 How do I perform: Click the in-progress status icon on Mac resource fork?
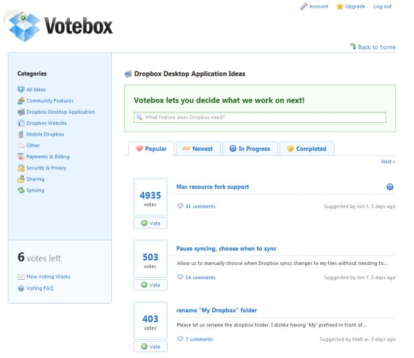(390, 187)
